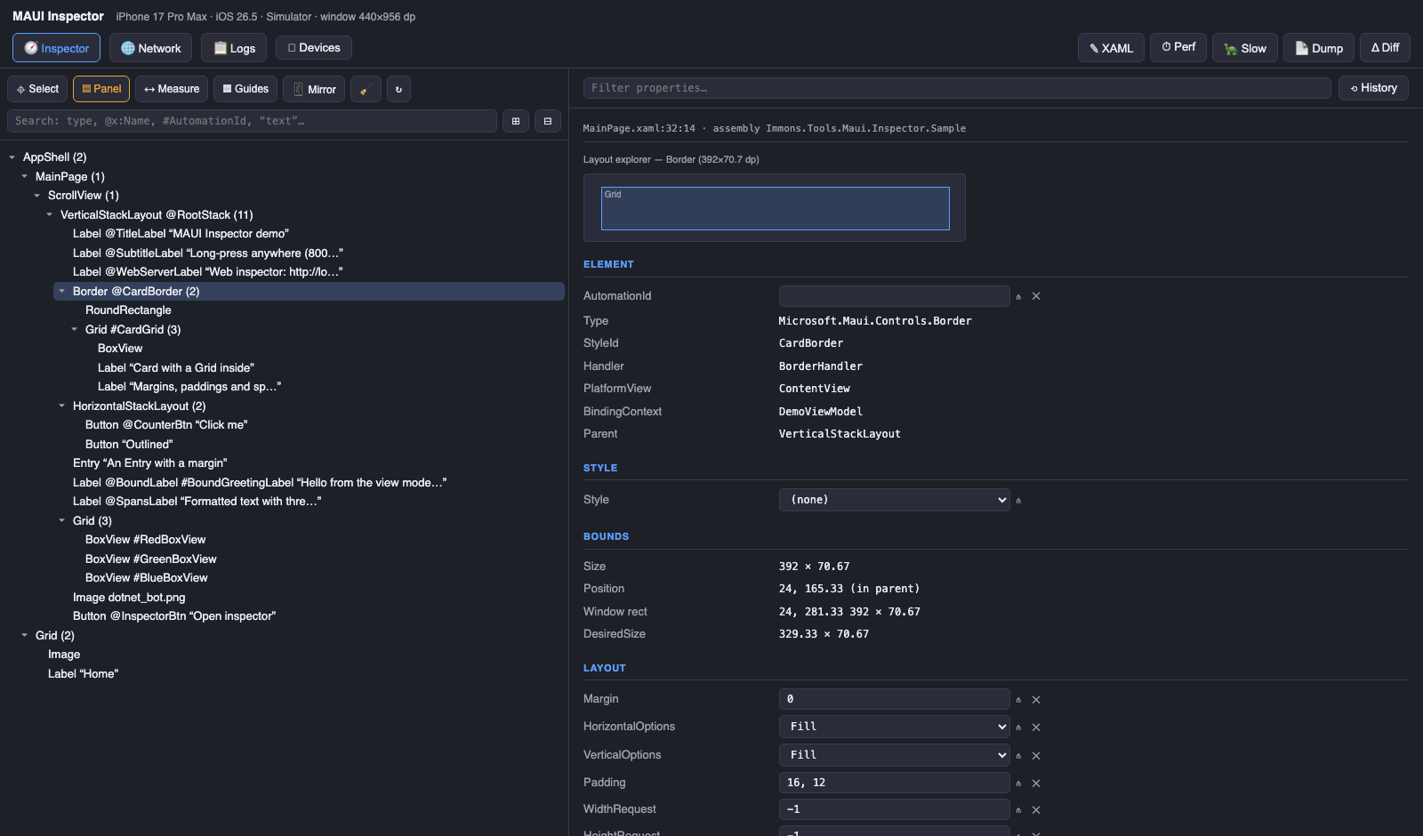The width and height of the screenshot is (1423, 836).
Task: Collapse the MainPage tree node
Action: click(x=25, y=177)
